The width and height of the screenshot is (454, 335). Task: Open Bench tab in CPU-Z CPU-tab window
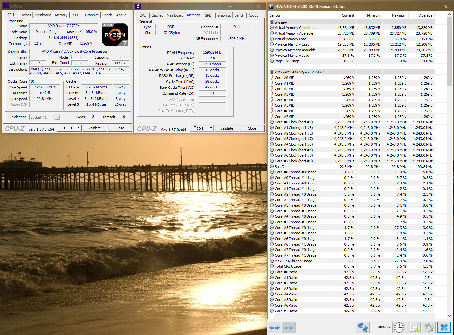[107, 15]
